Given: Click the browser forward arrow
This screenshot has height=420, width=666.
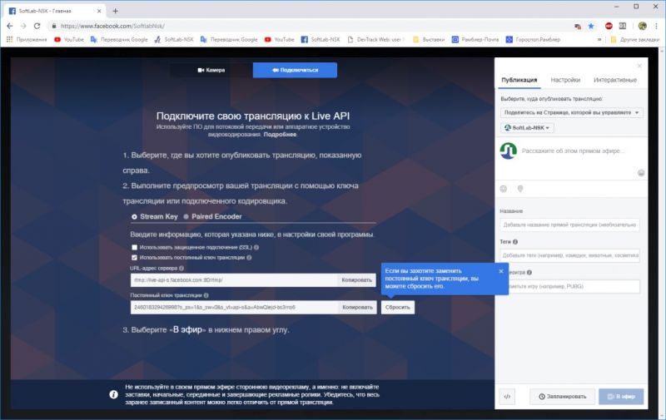Looking at the screenshot, I should [x=23, y=26].
